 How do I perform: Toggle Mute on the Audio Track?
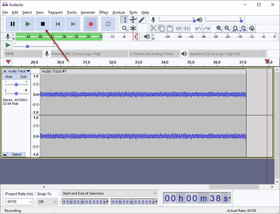[9, 77]
